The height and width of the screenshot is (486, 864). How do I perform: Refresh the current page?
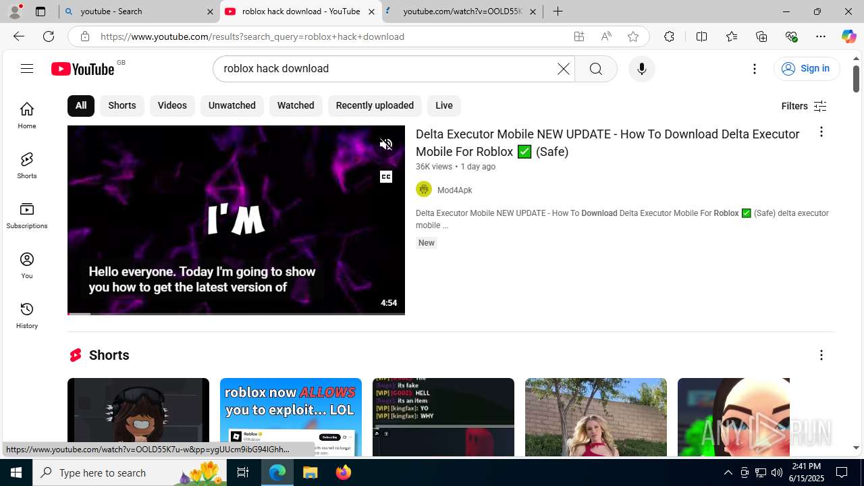coord(49,36)
